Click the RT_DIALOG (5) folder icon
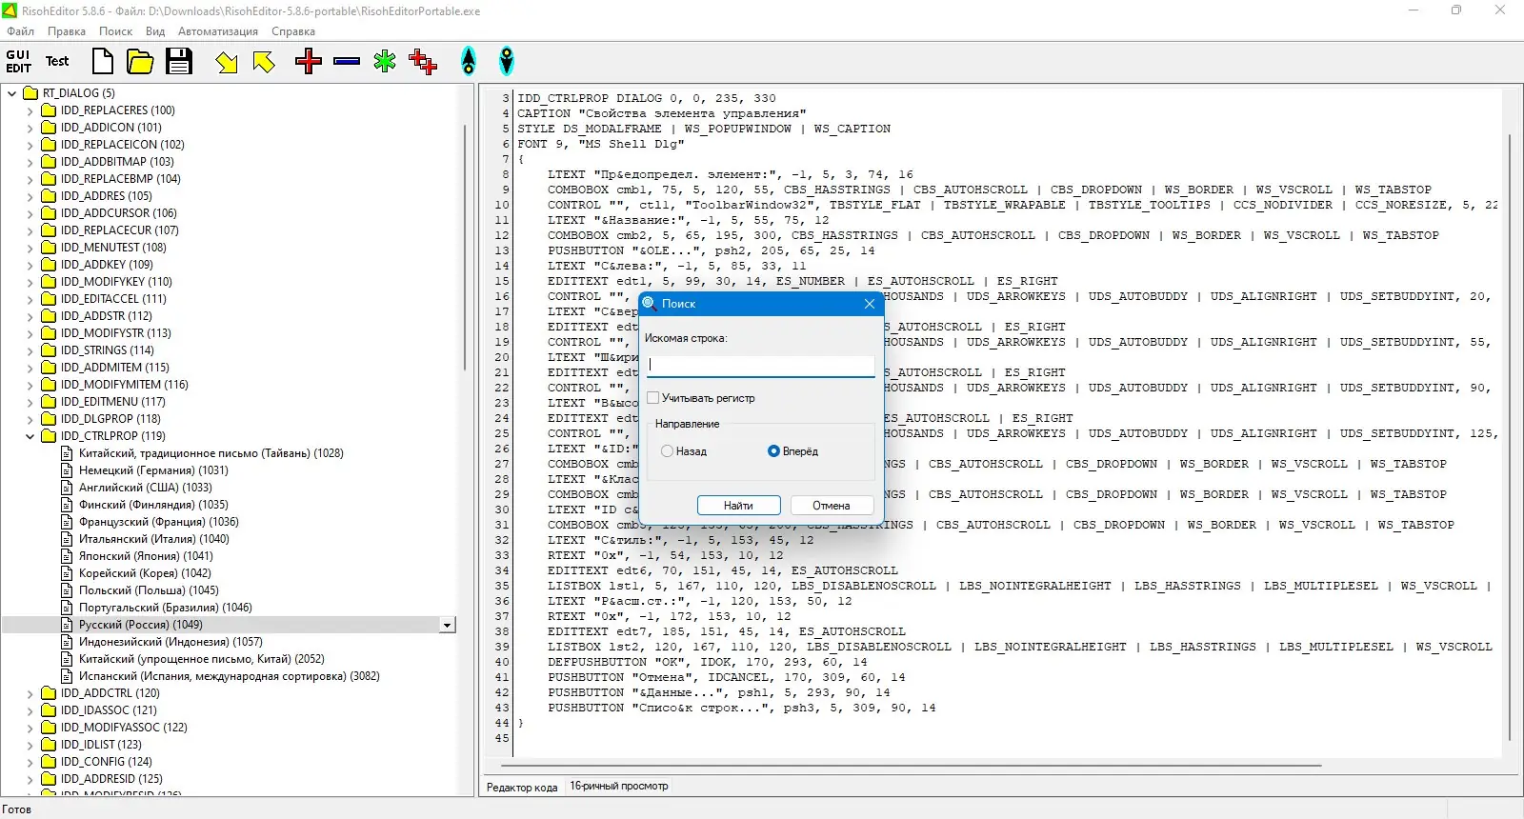This screenshot has width=1524, height=819. [30, 93]
